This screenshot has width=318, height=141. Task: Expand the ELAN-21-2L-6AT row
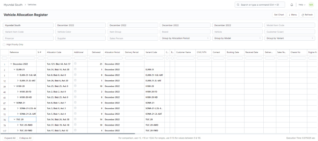click(x=18, y=81)
